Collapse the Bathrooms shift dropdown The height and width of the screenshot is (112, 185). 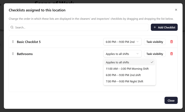pyautogui.click(x=122, y=54)
